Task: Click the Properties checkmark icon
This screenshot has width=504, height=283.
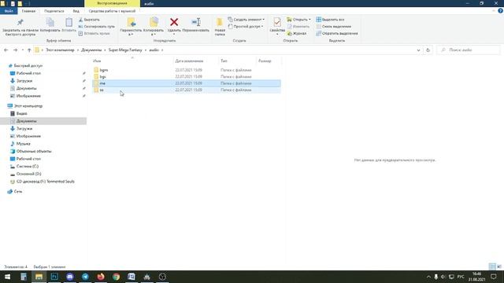Action: point(277,23)
